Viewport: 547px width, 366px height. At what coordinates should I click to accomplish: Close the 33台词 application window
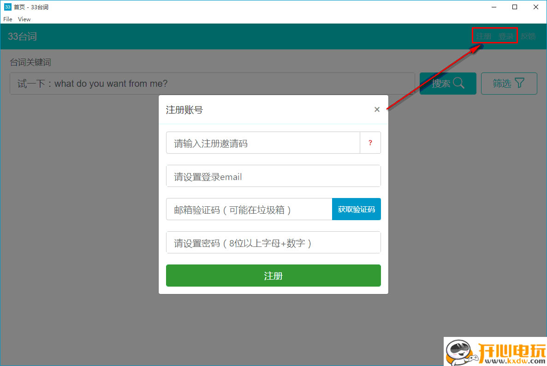[536, 7]
